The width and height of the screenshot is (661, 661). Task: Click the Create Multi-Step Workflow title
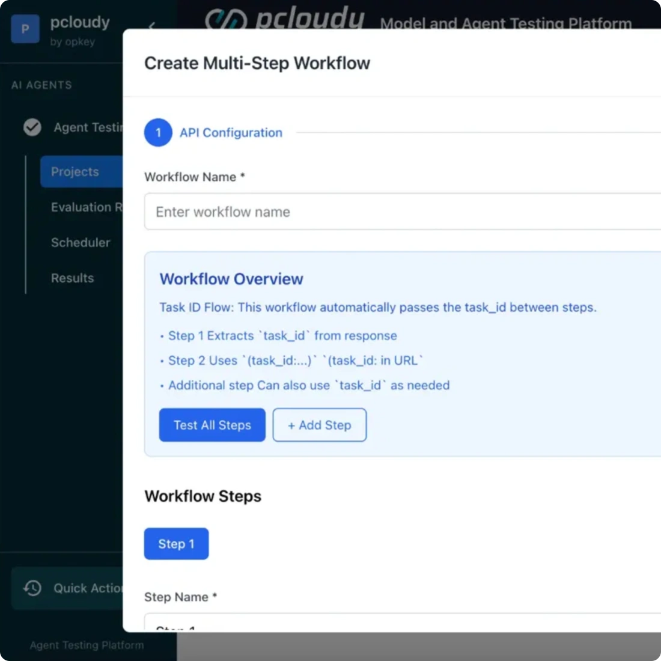pyautogui.click(x=257, y=63)
